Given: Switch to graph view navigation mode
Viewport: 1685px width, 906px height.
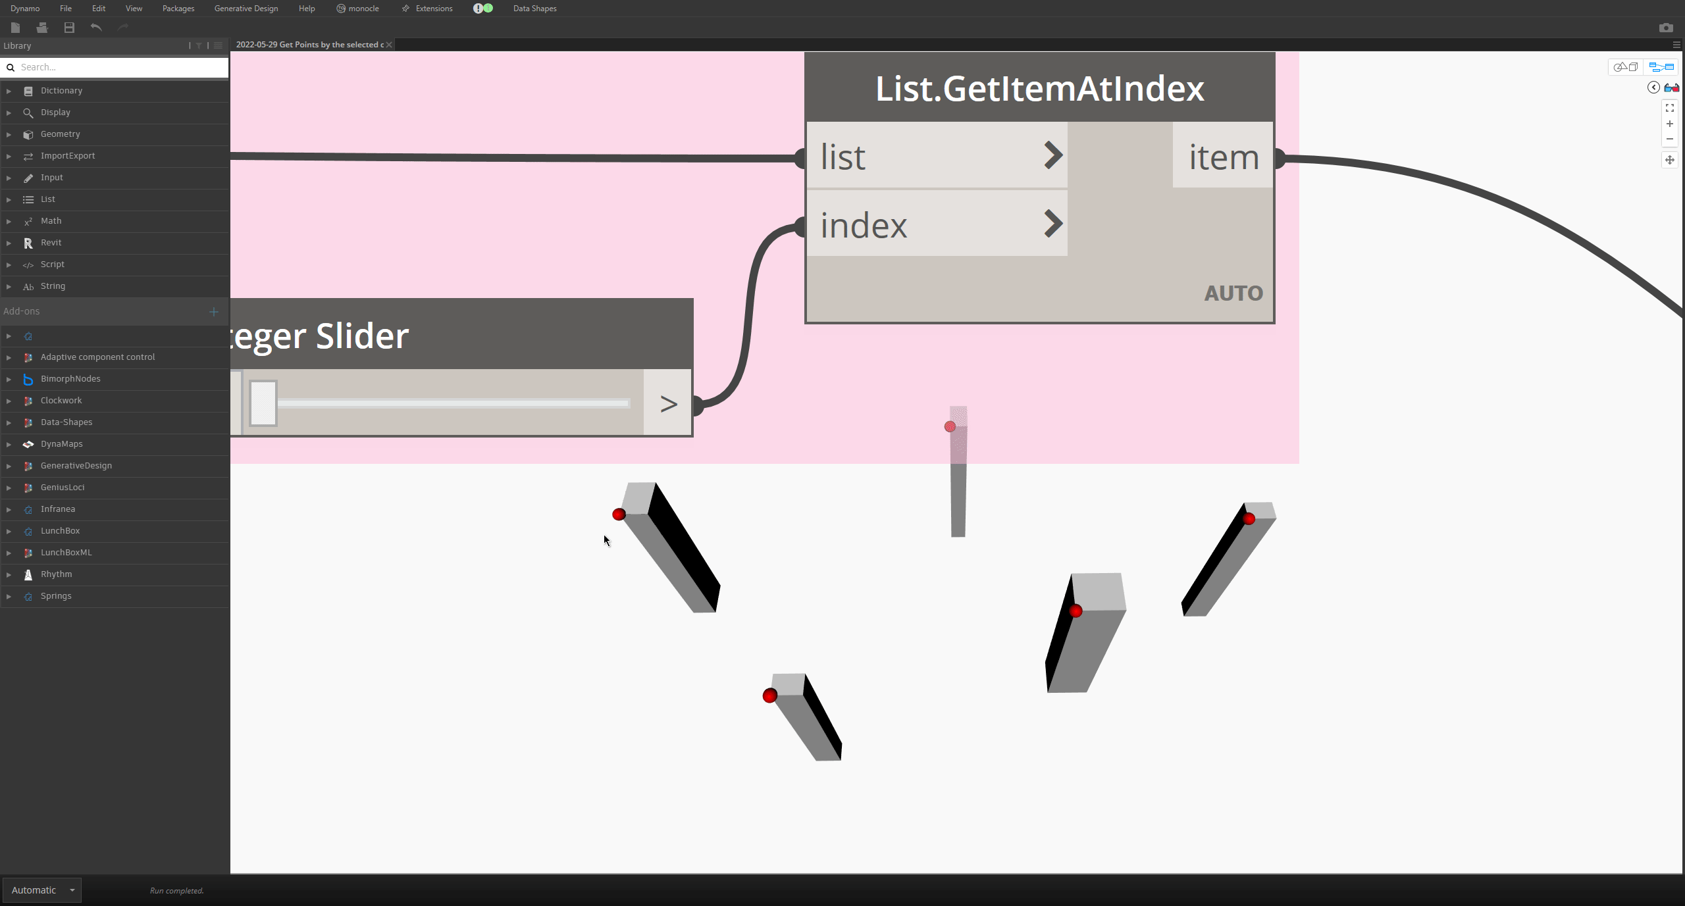Looking at the screenshot, I should [x=1661, y=66].
